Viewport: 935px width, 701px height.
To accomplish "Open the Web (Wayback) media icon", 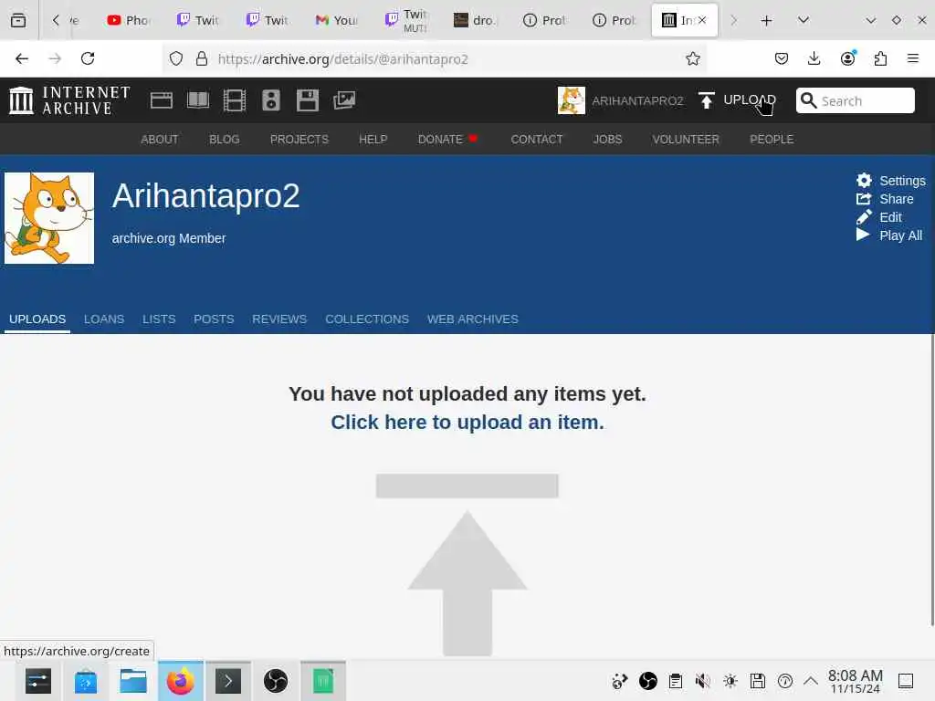I will coord(161,100).
